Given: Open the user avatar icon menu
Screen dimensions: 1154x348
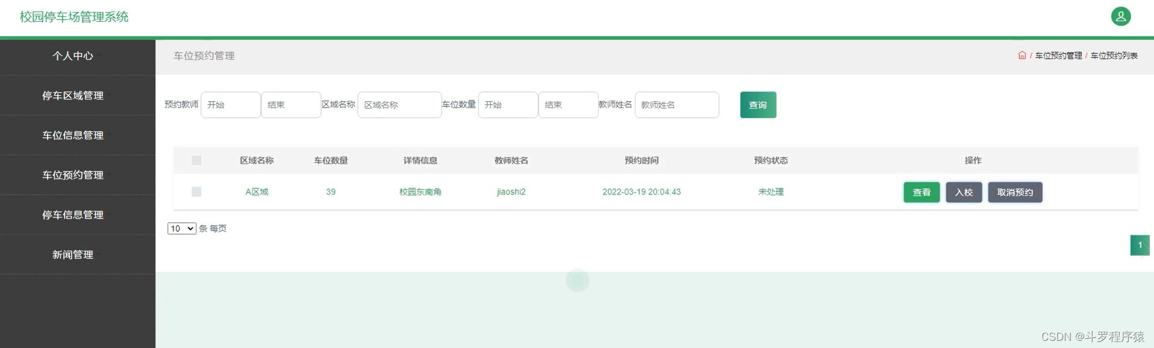Looking at the screenshot, I should (x=1121, y=16).
